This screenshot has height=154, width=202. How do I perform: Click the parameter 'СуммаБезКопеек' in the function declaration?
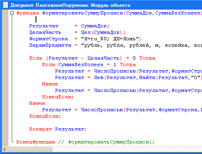click(178, 13)
